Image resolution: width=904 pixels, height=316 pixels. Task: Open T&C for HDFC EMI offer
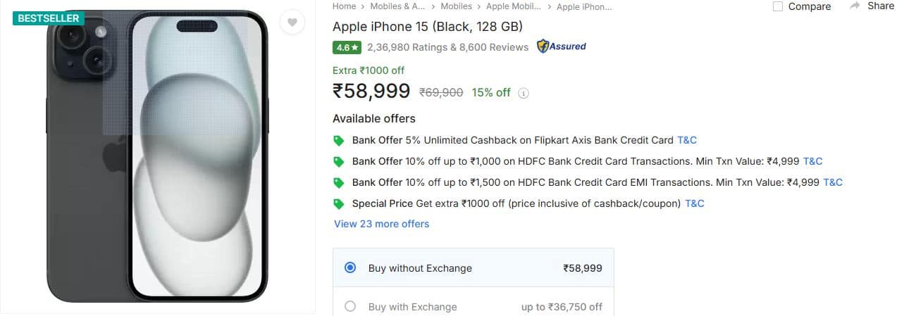click(832, 182)
